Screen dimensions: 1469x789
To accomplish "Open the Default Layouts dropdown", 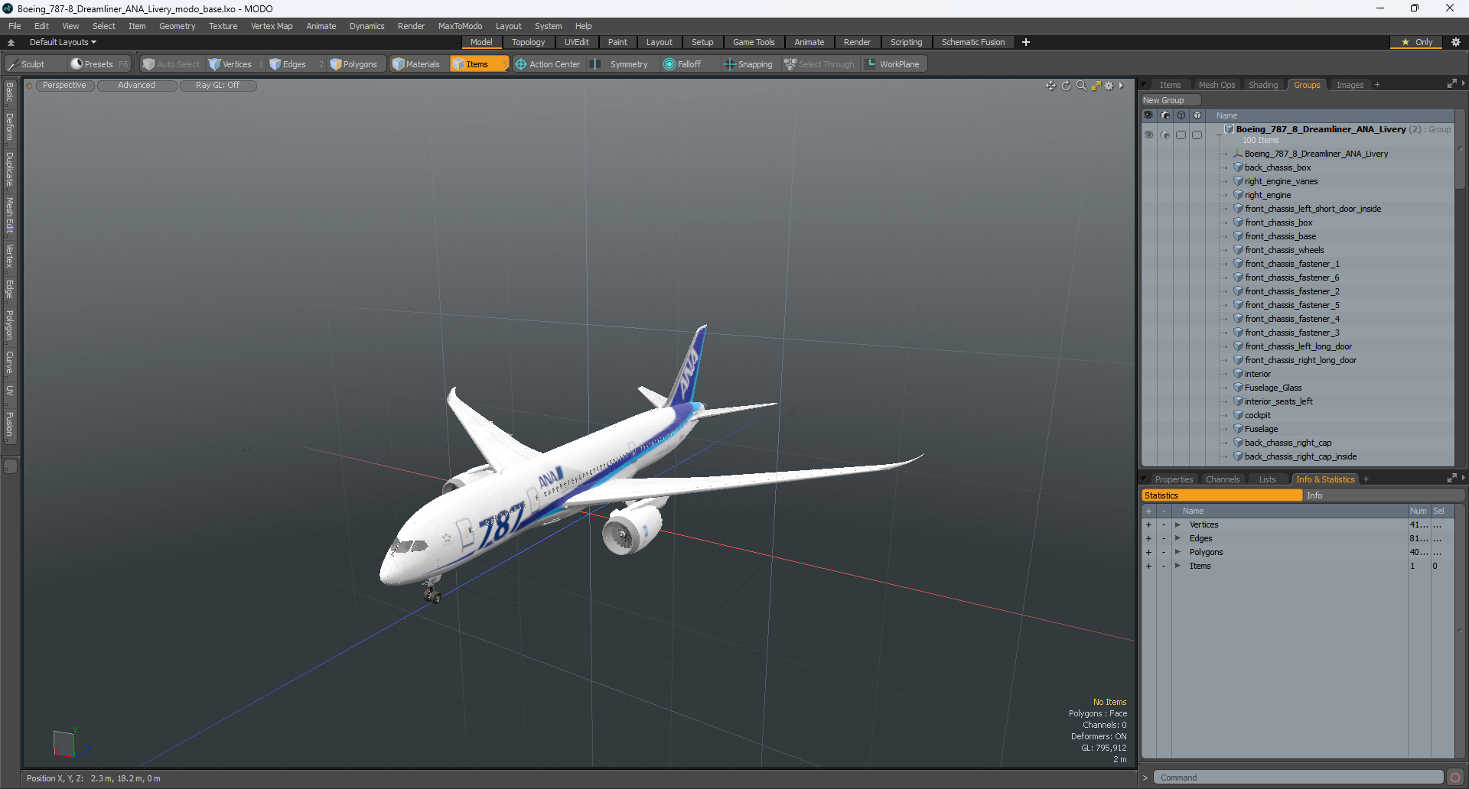I will (63, 42).
